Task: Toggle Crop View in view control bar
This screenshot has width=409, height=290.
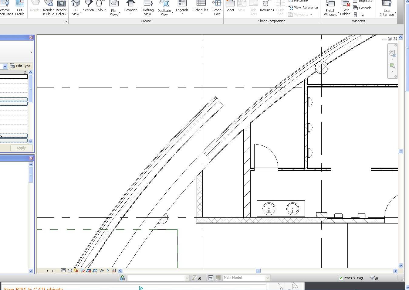Action: point(89,271)
